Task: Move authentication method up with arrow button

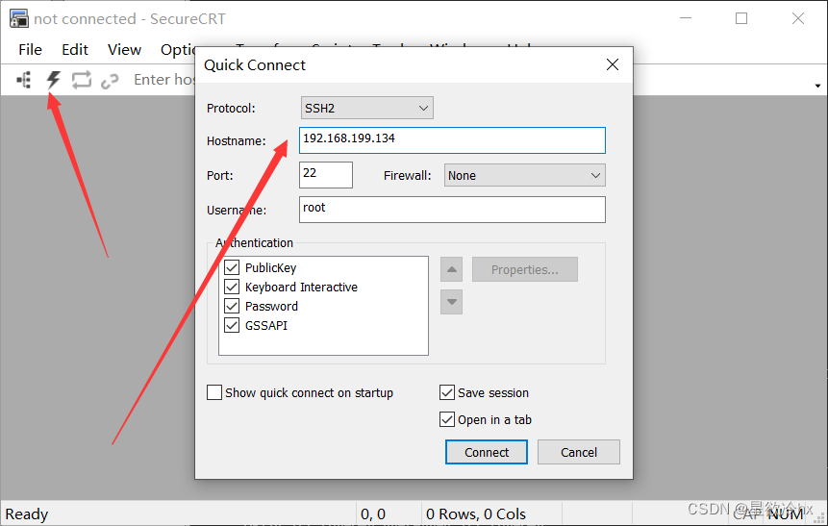Action: pyautogui.click(x=451, y=269)
